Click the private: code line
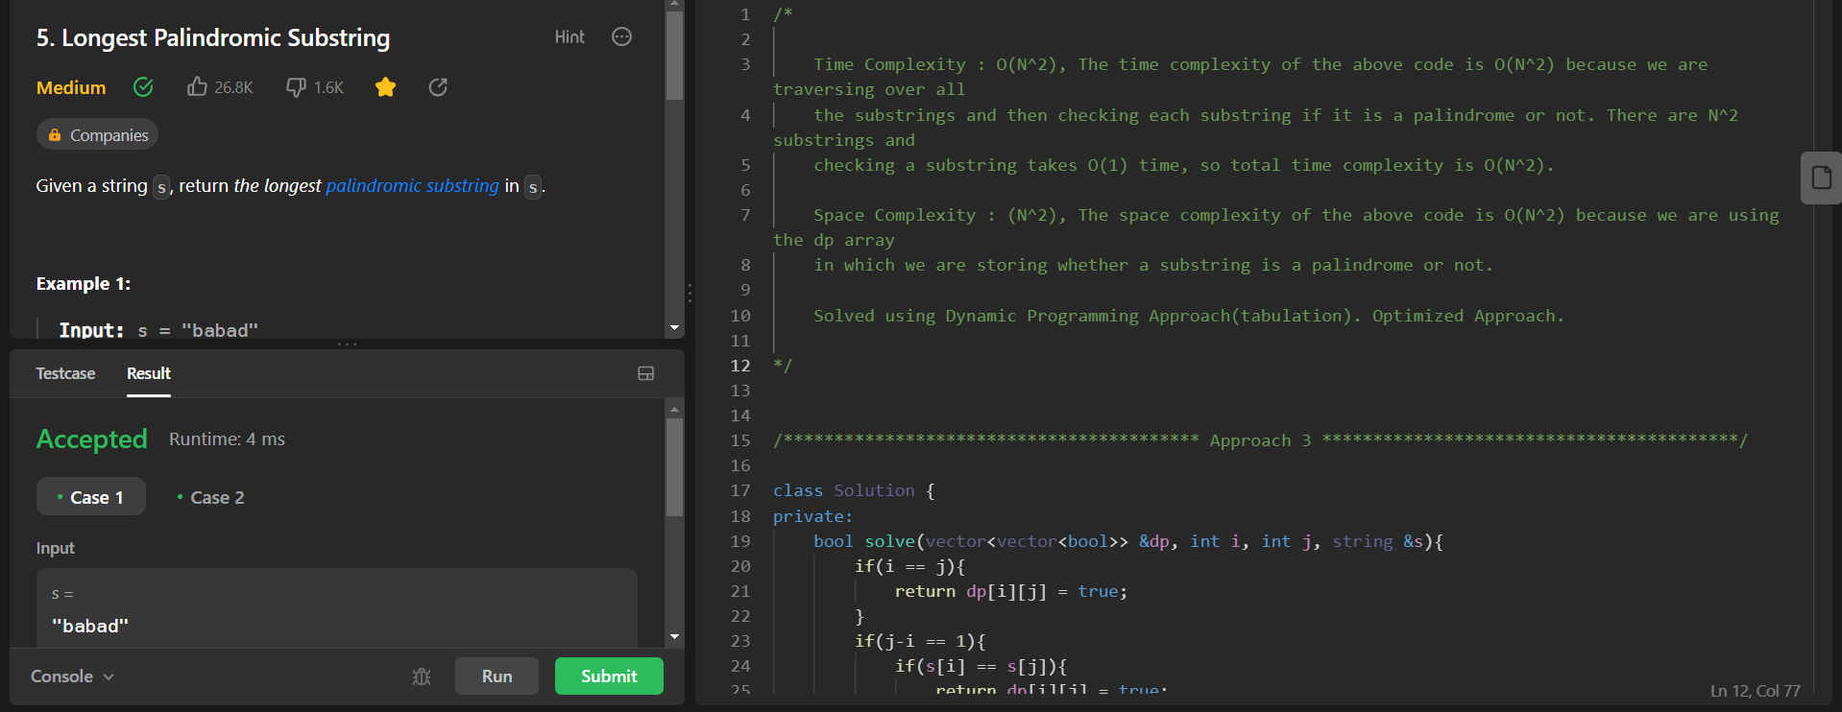Image resolution: width=1842 pixels, height=712 pixels. pyautogui.click(x=812, y=516)
